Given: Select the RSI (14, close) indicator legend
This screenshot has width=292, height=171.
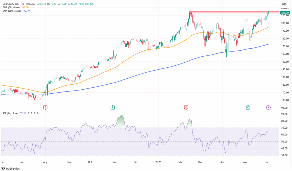Looking at the screenshot, I should point(11,113).
